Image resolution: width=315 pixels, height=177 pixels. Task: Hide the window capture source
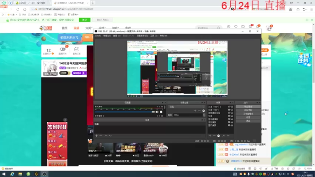[x=229, y=125]
